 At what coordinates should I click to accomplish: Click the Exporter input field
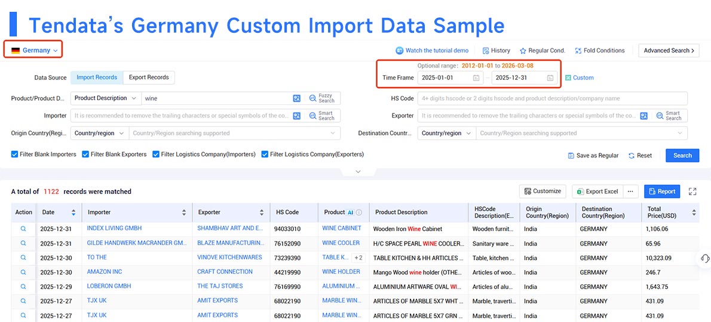[528, 116]
